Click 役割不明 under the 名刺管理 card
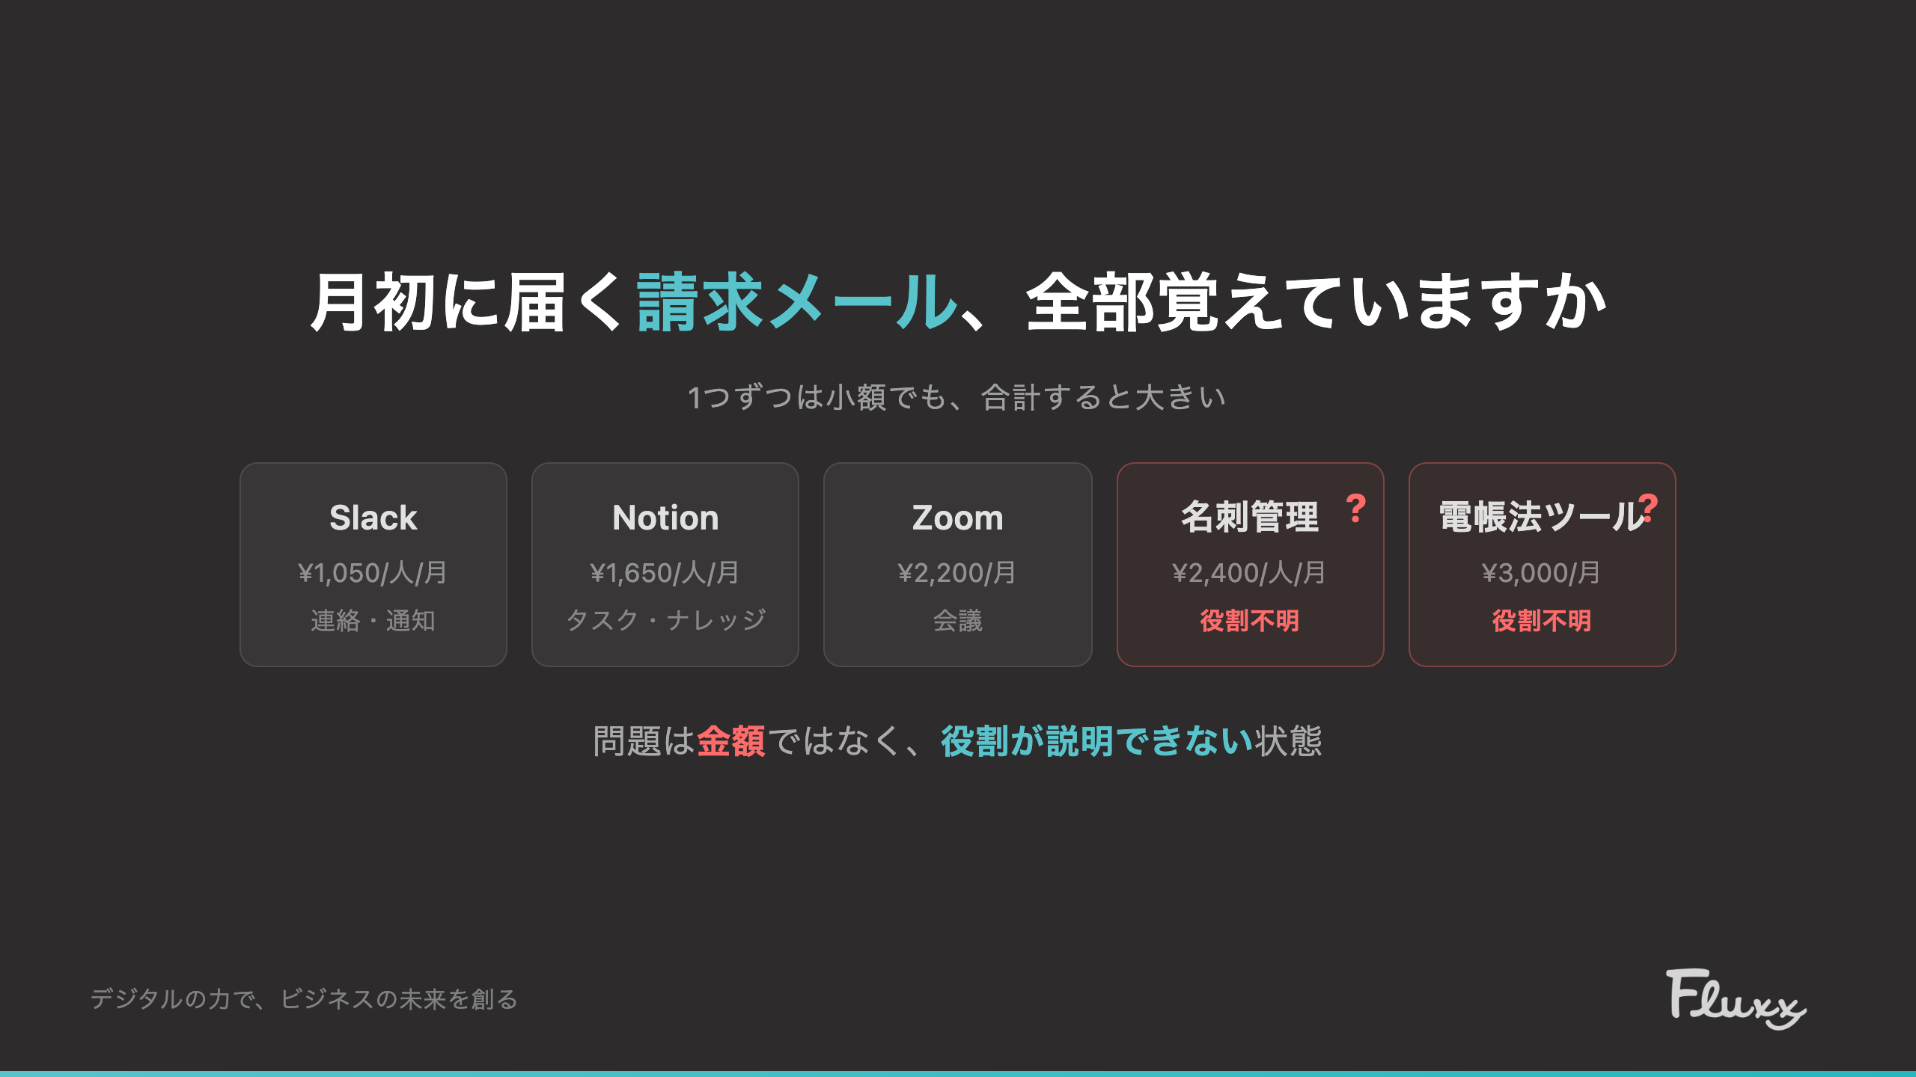This screenshot has height=1077, width=1916. pos(1249,621)
